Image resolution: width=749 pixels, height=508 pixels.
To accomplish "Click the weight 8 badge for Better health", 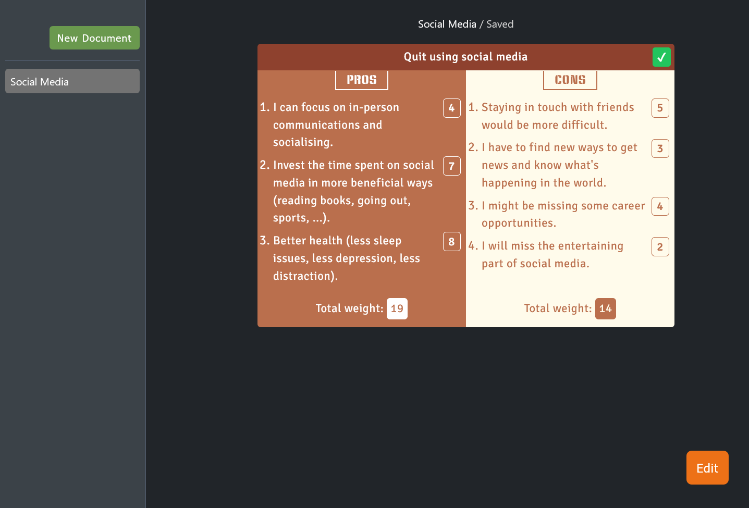I will 451,242.
